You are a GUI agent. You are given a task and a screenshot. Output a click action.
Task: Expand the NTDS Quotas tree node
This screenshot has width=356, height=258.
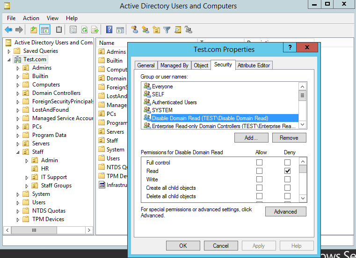tap(18, 211)
